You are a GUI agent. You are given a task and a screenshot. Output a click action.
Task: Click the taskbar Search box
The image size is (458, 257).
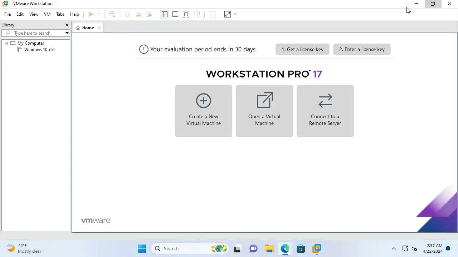[190, 248]
